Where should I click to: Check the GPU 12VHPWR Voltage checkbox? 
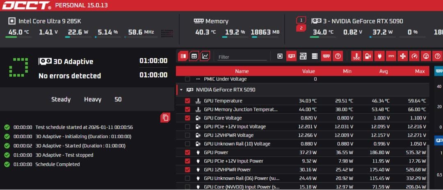187,135
